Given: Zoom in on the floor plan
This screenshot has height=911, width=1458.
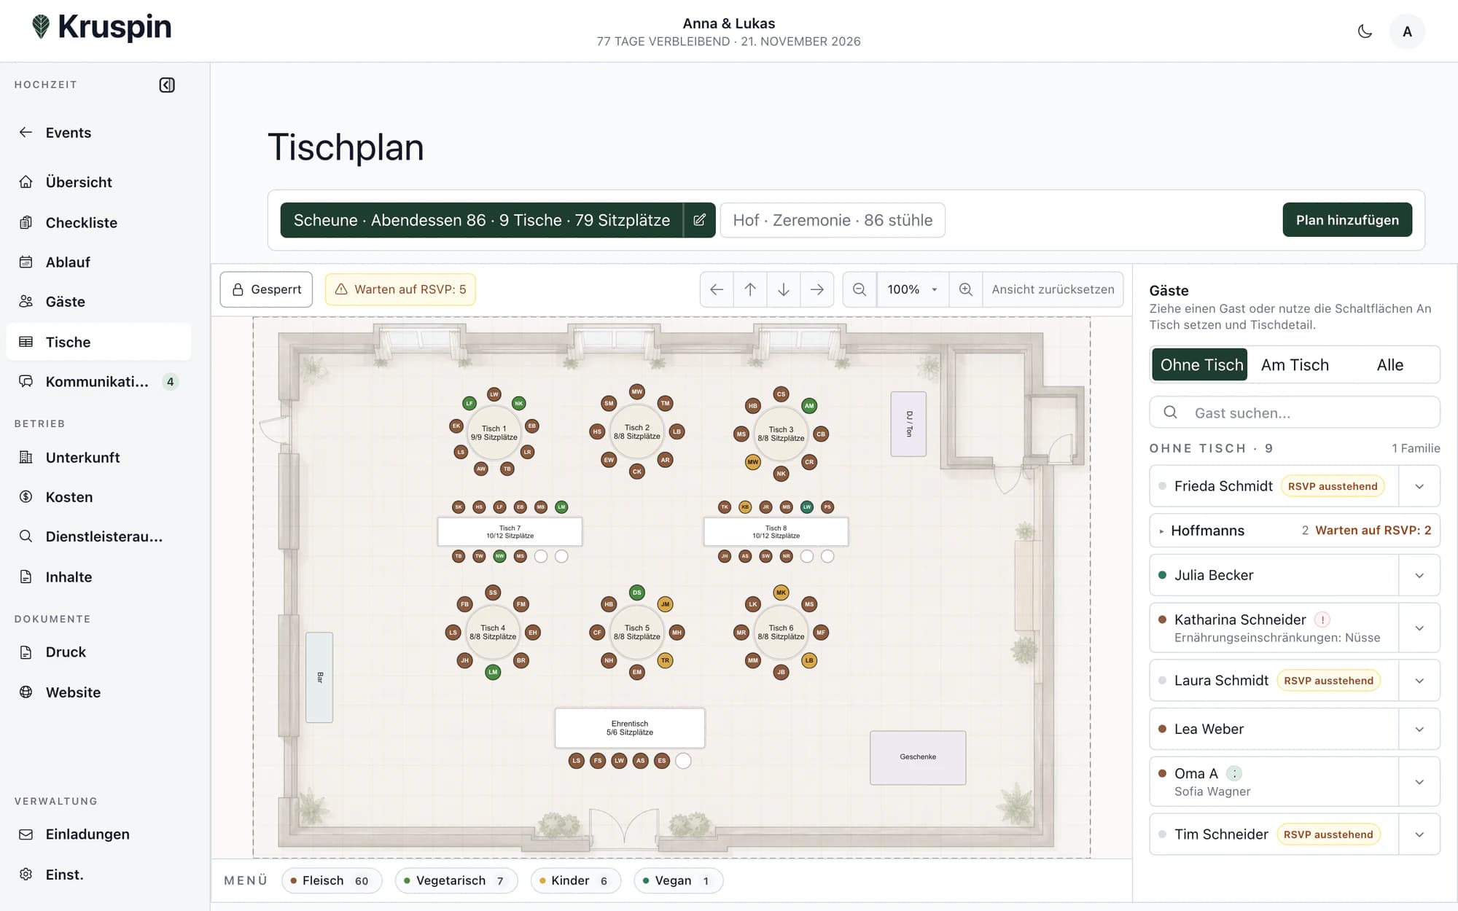Looking at the screenshot, I should (966, 289).
